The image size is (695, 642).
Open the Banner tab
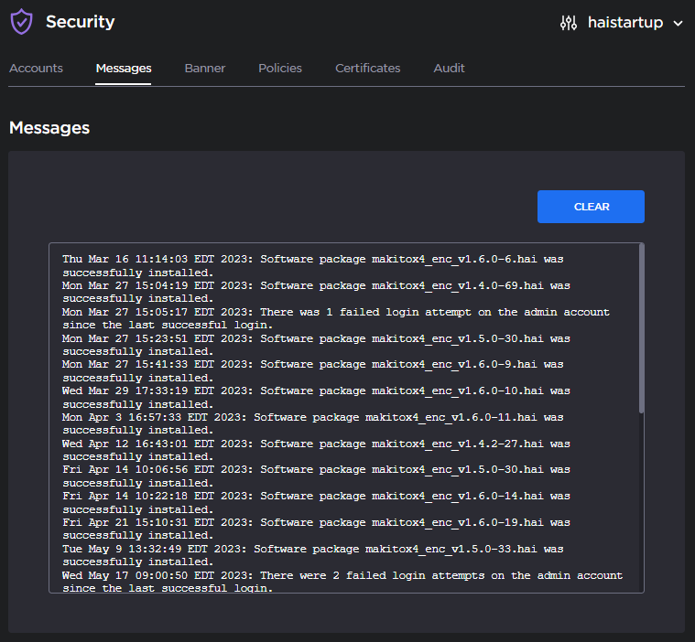(205, 68)
